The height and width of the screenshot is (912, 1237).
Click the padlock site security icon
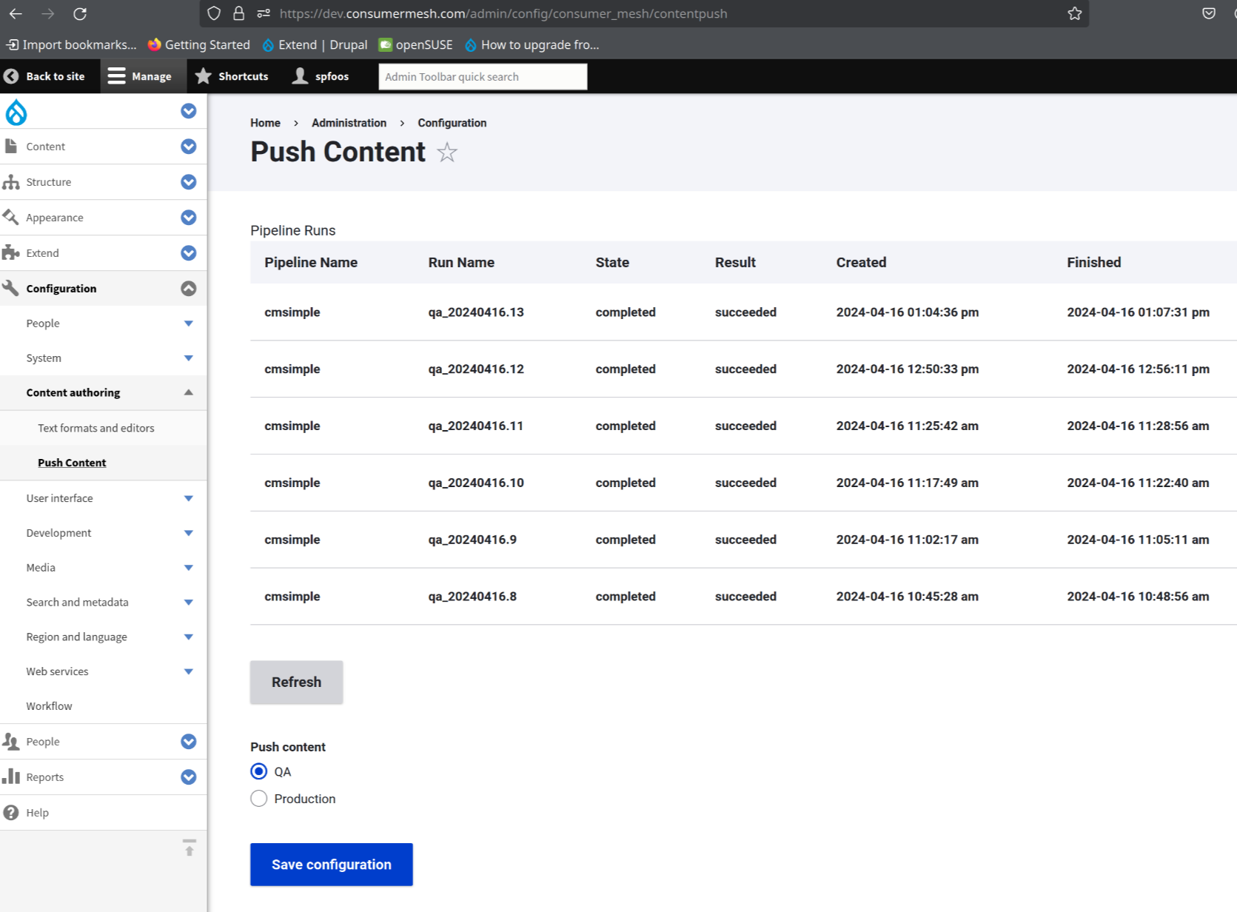(x=238, y=13)
